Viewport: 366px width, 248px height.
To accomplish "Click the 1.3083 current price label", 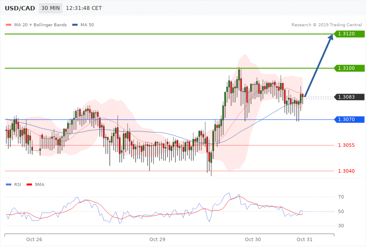I will (349, 97).
